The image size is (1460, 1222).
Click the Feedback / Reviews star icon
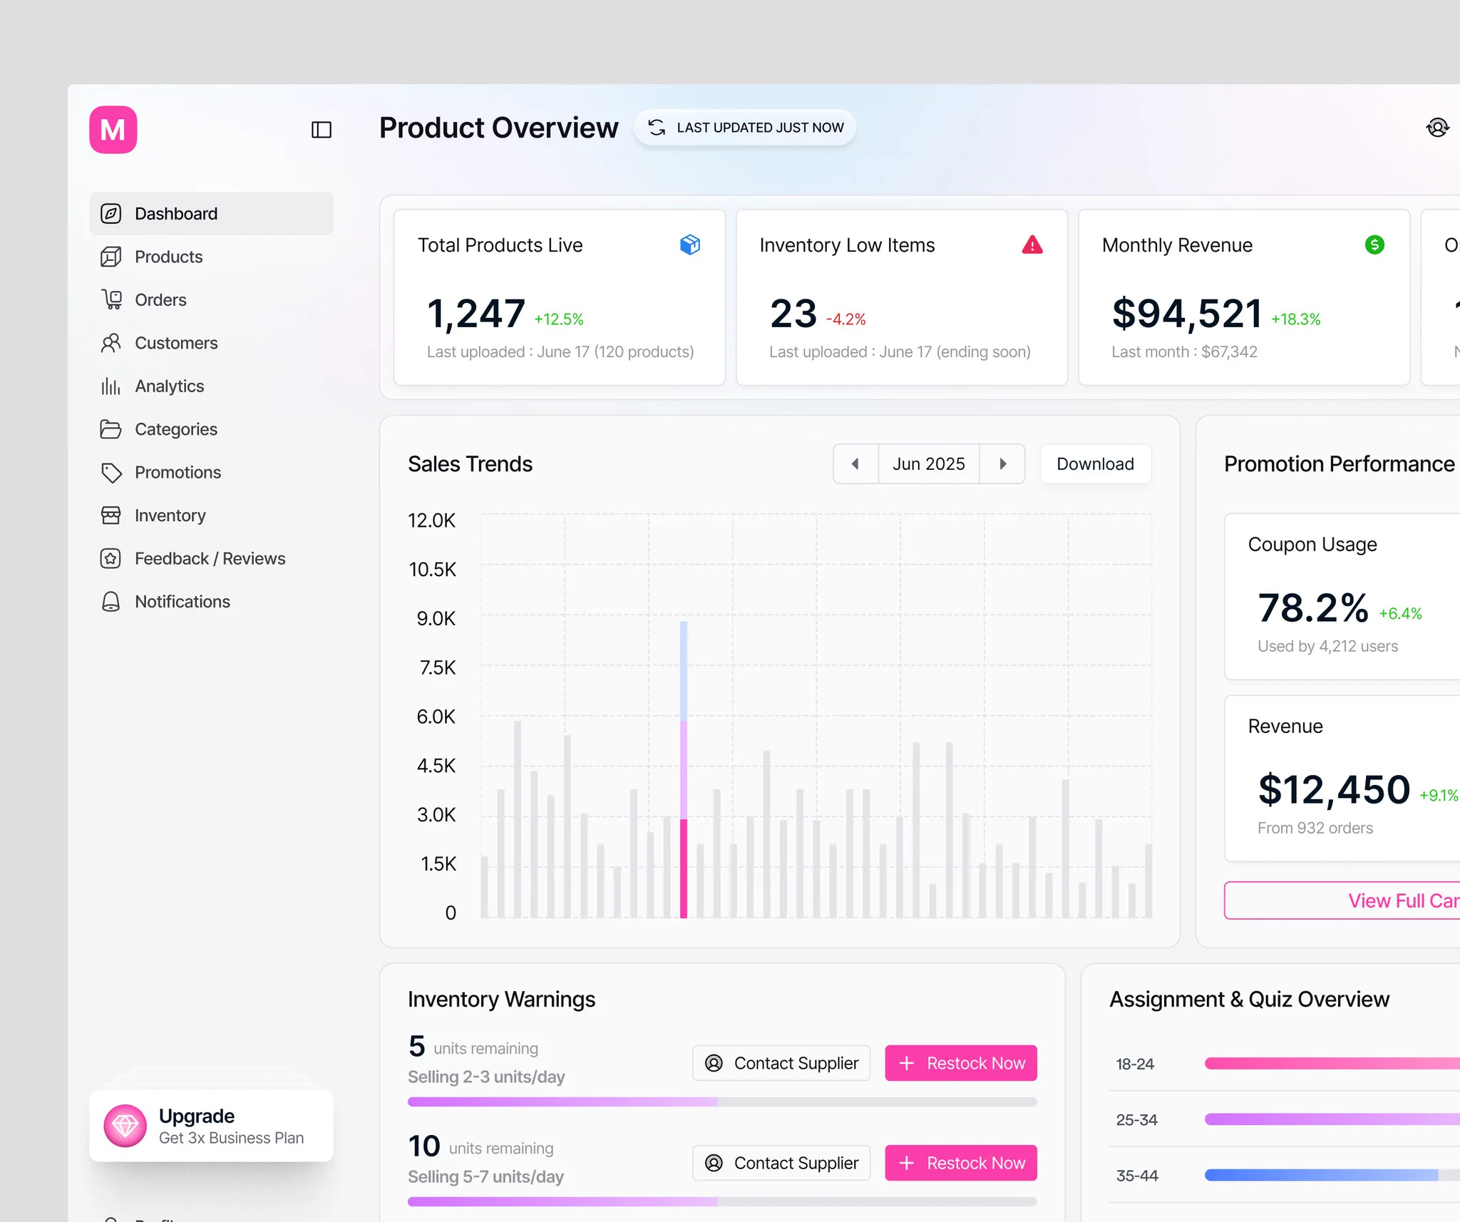pos(110,558)
